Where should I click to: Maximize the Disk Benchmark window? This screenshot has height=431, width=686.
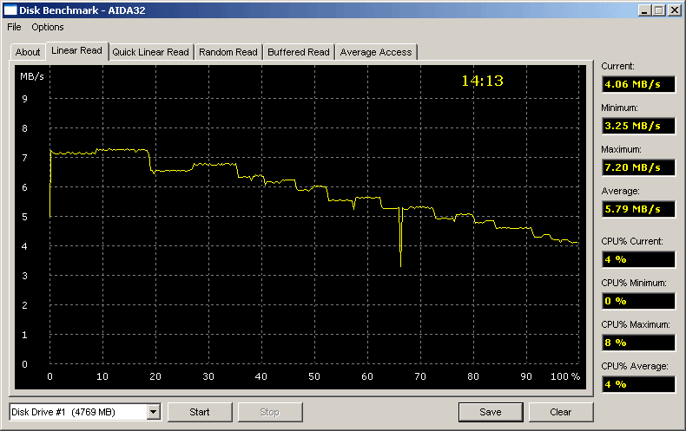[658, 10]
